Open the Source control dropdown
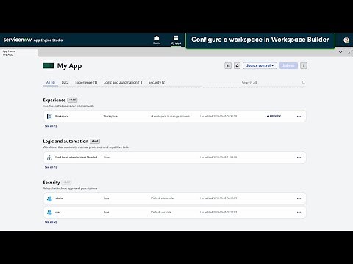This screenshot has height=264, width=353. pos(260,65)
